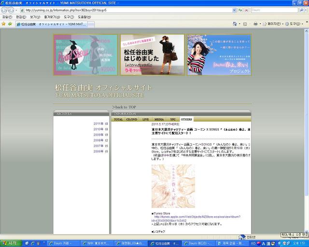Click the show desktop quick launch icon
The image size is (309, 247).
pyautogui.click(x=27, y=244)
